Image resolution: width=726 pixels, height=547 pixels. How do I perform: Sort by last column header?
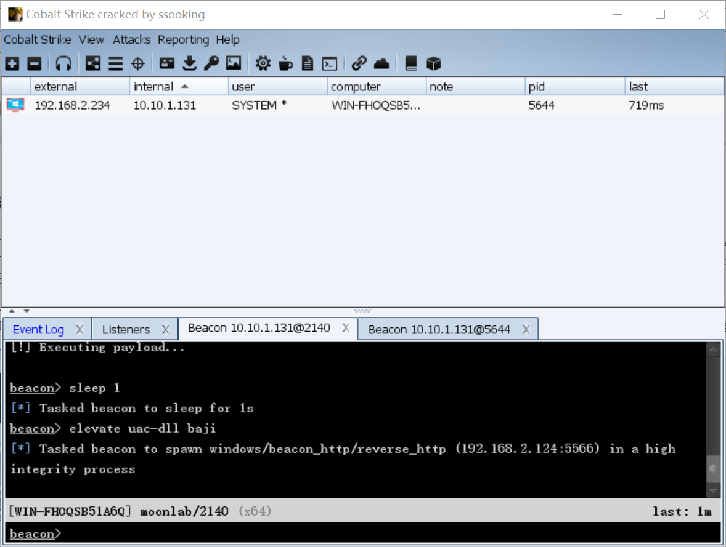point(674,87)
